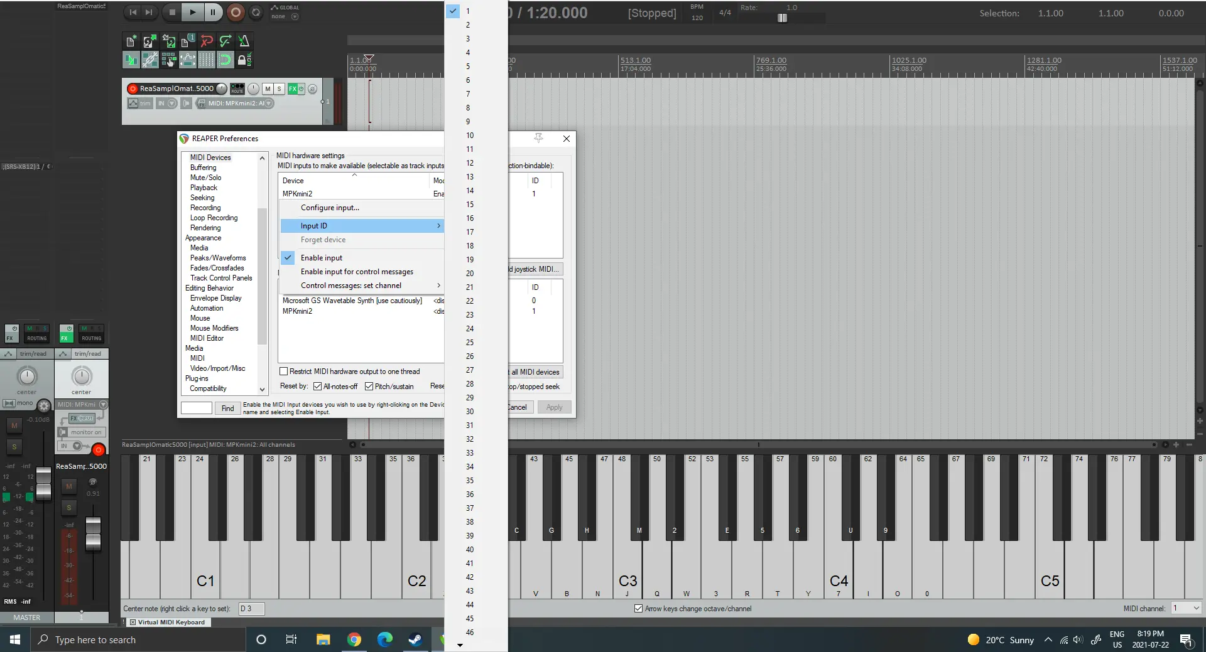Open Control messages: set channel submenu
Screen dimensions: 1206x652
pyautogui.click(x=362, y=286)
